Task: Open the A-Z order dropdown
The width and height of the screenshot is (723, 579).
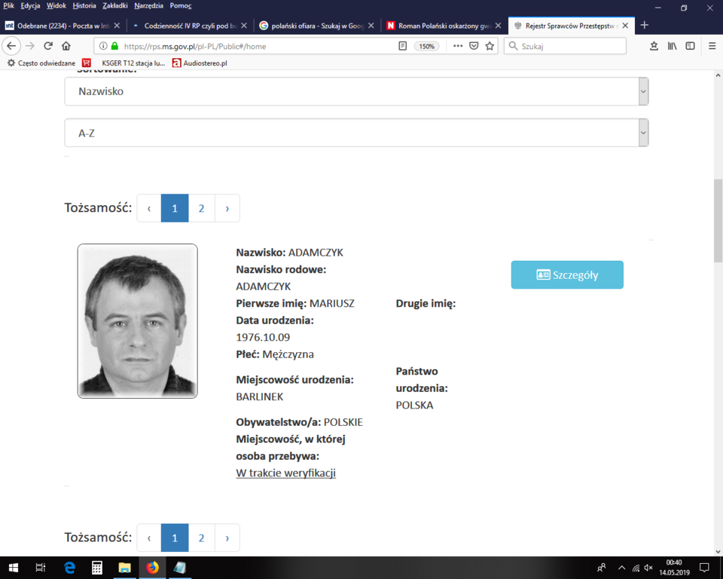Action: pyautogui.click(x=356, y=133)
